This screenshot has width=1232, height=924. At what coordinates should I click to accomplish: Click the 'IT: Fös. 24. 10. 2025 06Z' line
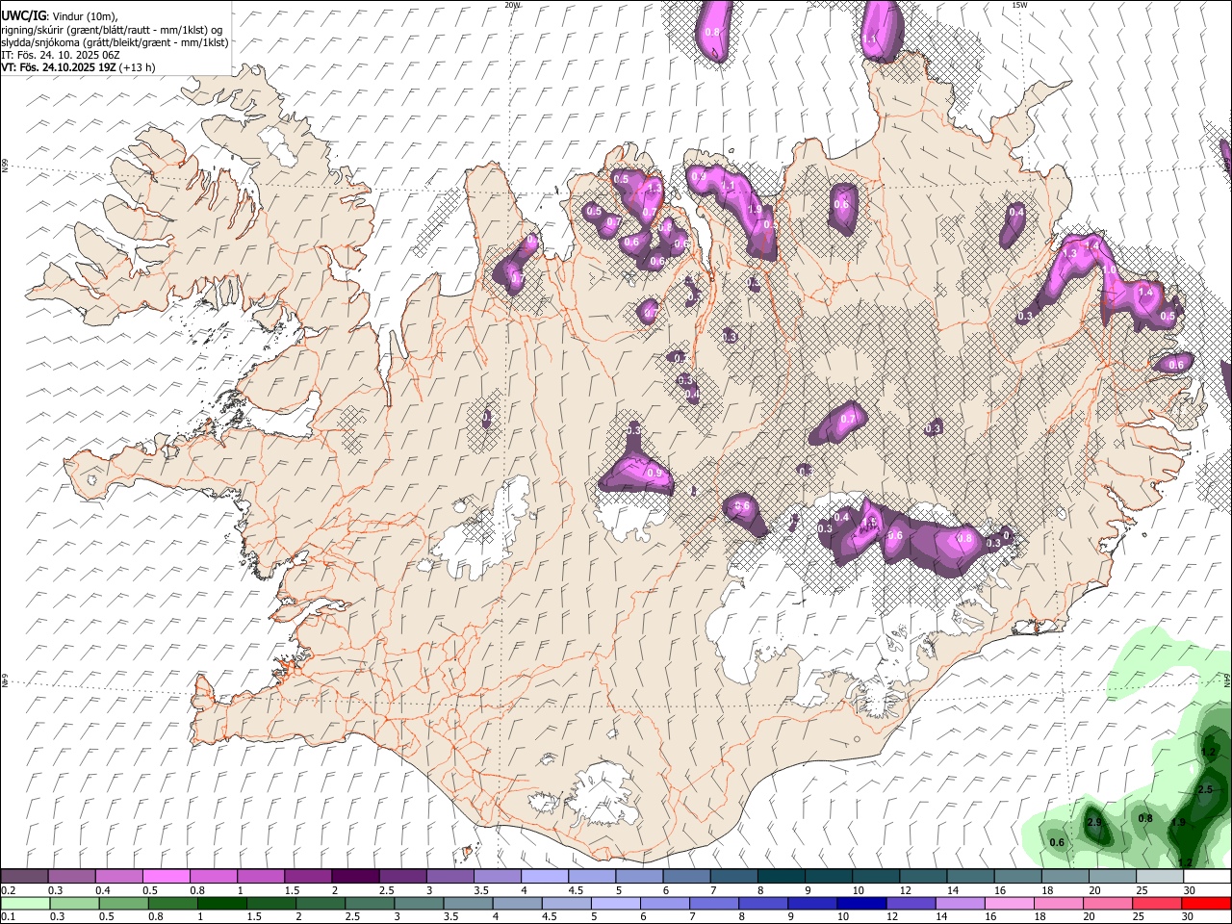click(x=61, y=55)
